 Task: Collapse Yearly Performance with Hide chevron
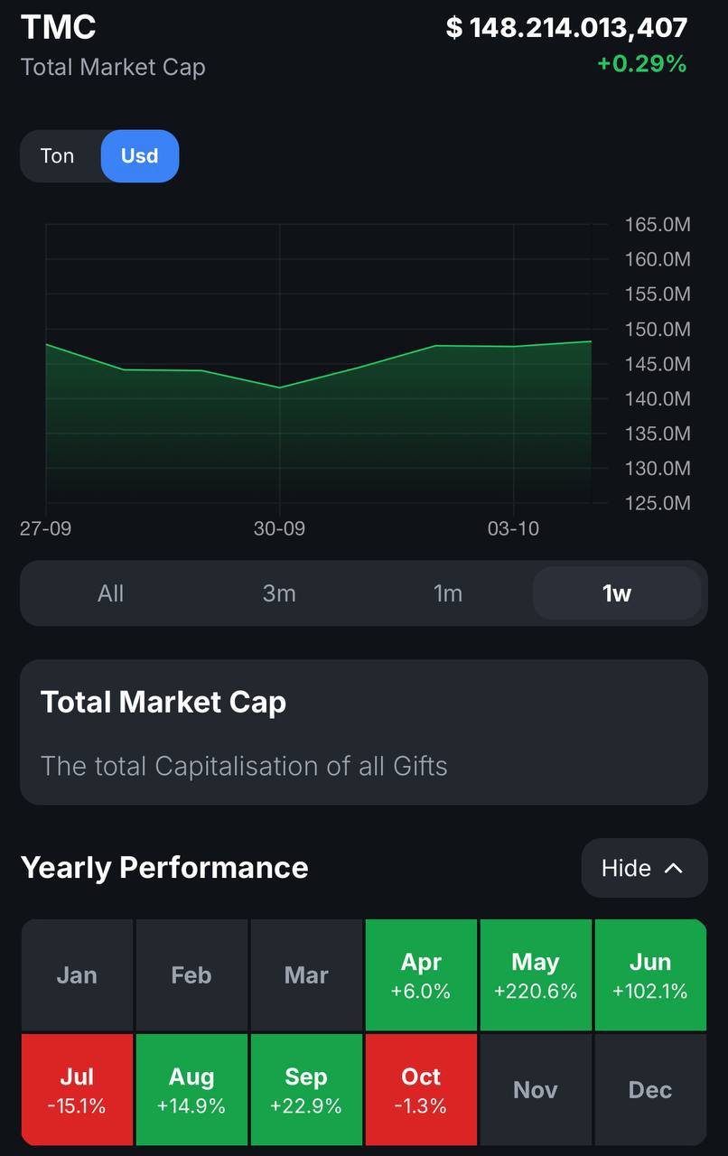click(644, 868)
